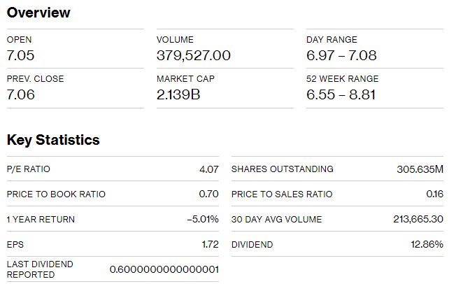Click the MARKET CAP value 2.139B
The image size is (456, 284).
pos(178,94)
